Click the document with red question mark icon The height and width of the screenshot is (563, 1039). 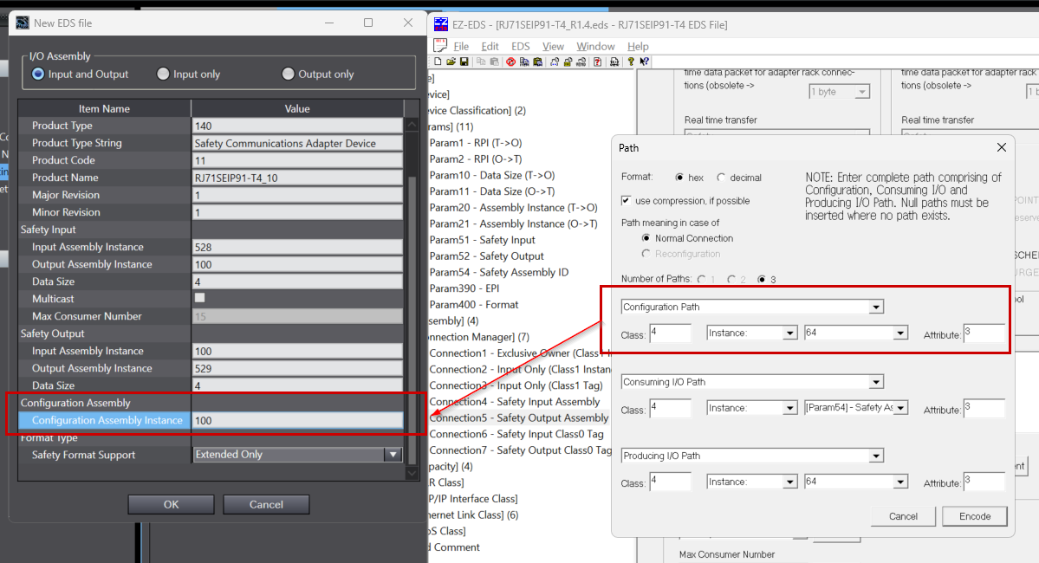(x=597, y=61)
